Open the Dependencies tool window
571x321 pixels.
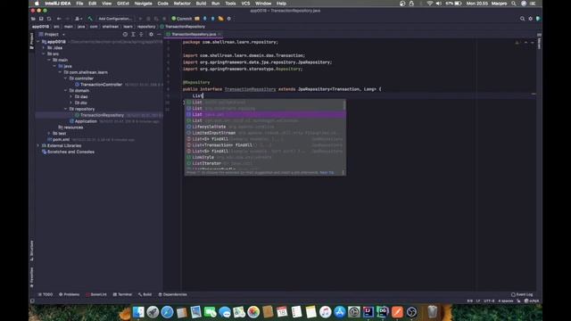click(172, 294)
